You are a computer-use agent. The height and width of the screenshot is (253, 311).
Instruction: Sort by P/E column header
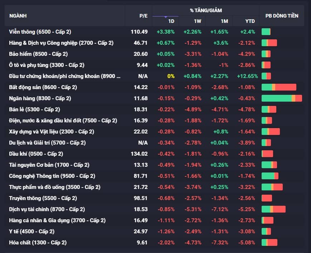point(143,16)
